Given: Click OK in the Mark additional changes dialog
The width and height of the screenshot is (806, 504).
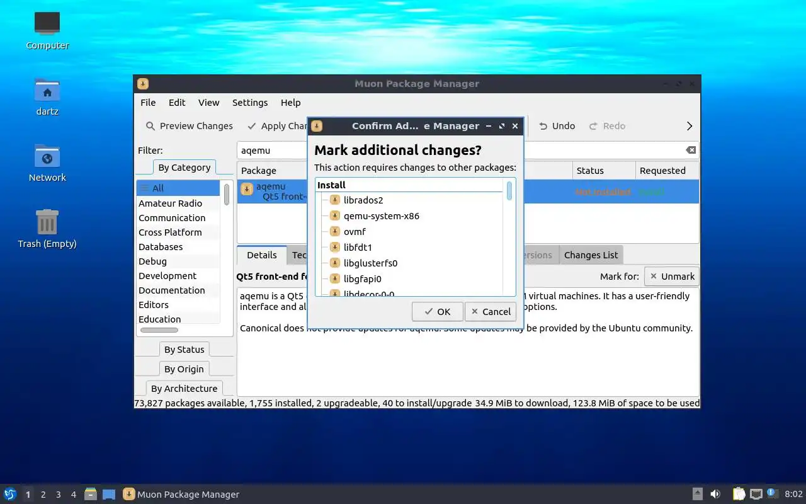Looking at the screenshot, I should (x=437, y=312).
